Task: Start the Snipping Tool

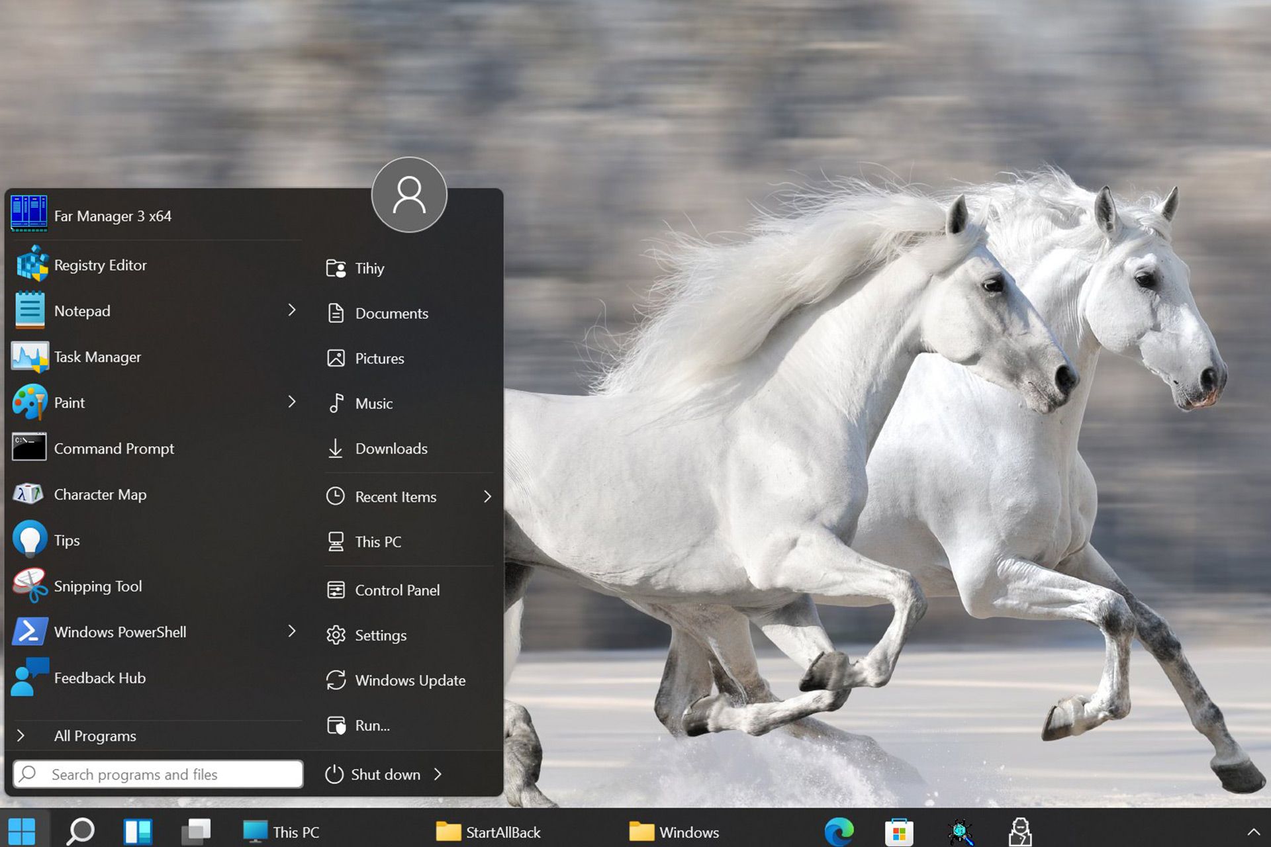Action: 98,586
